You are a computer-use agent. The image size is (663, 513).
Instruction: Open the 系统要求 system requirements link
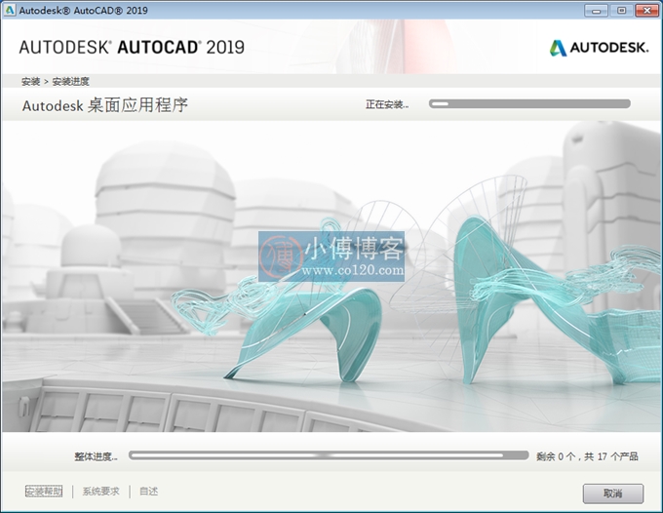click(x=100, y=491)
